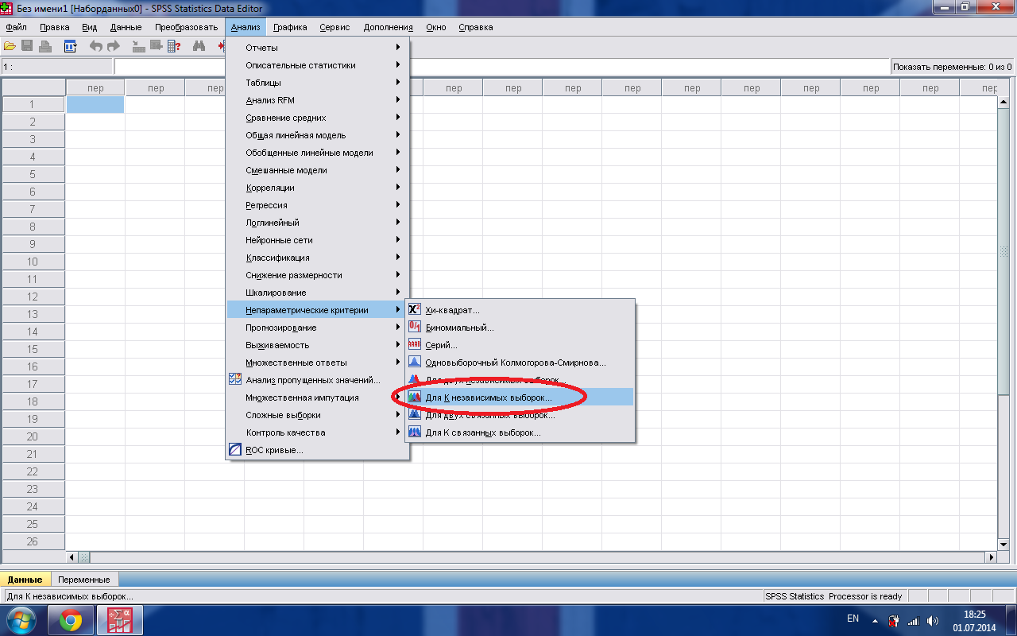Open the Файл menu

click(16, 27)
